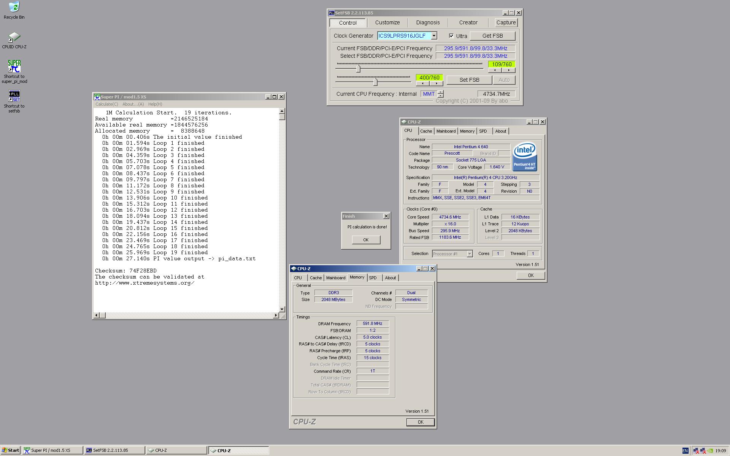
Task: Click the second network tray icon
Action: 703,451
